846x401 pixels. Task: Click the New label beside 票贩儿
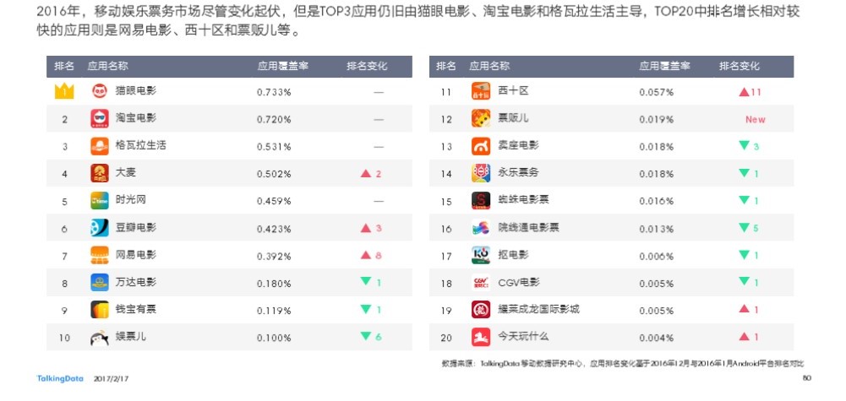[x=756, y=120]
